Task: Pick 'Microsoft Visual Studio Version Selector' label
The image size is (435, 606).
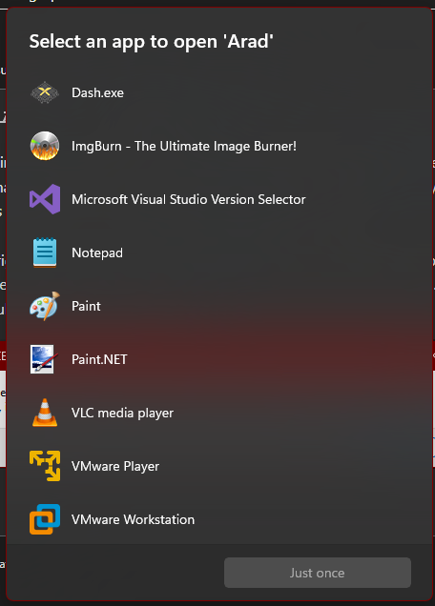Action: click(189, 199)
